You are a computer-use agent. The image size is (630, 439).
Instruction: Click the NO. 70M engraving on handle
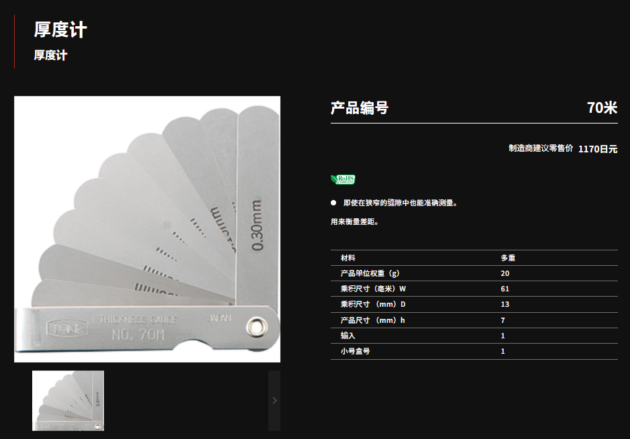tap(133, 334)
